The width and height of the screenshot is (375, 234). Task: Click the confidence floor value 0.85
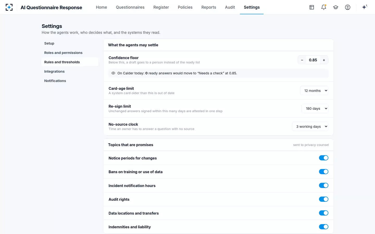click(313, 60)
